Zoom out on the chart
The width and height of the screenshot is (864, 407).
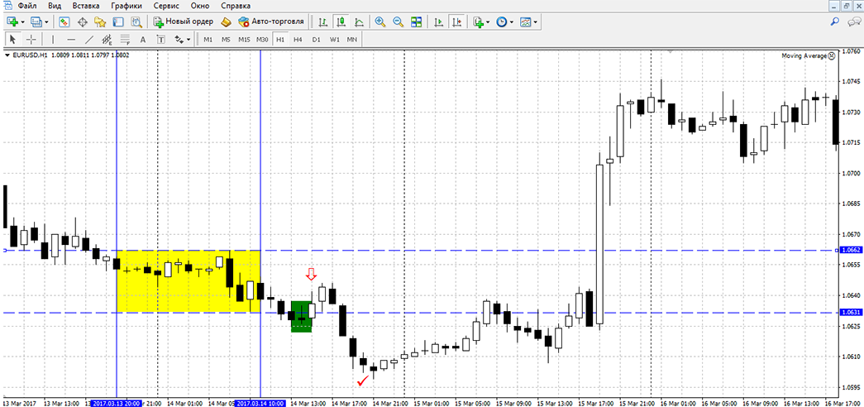pos(398,22)
